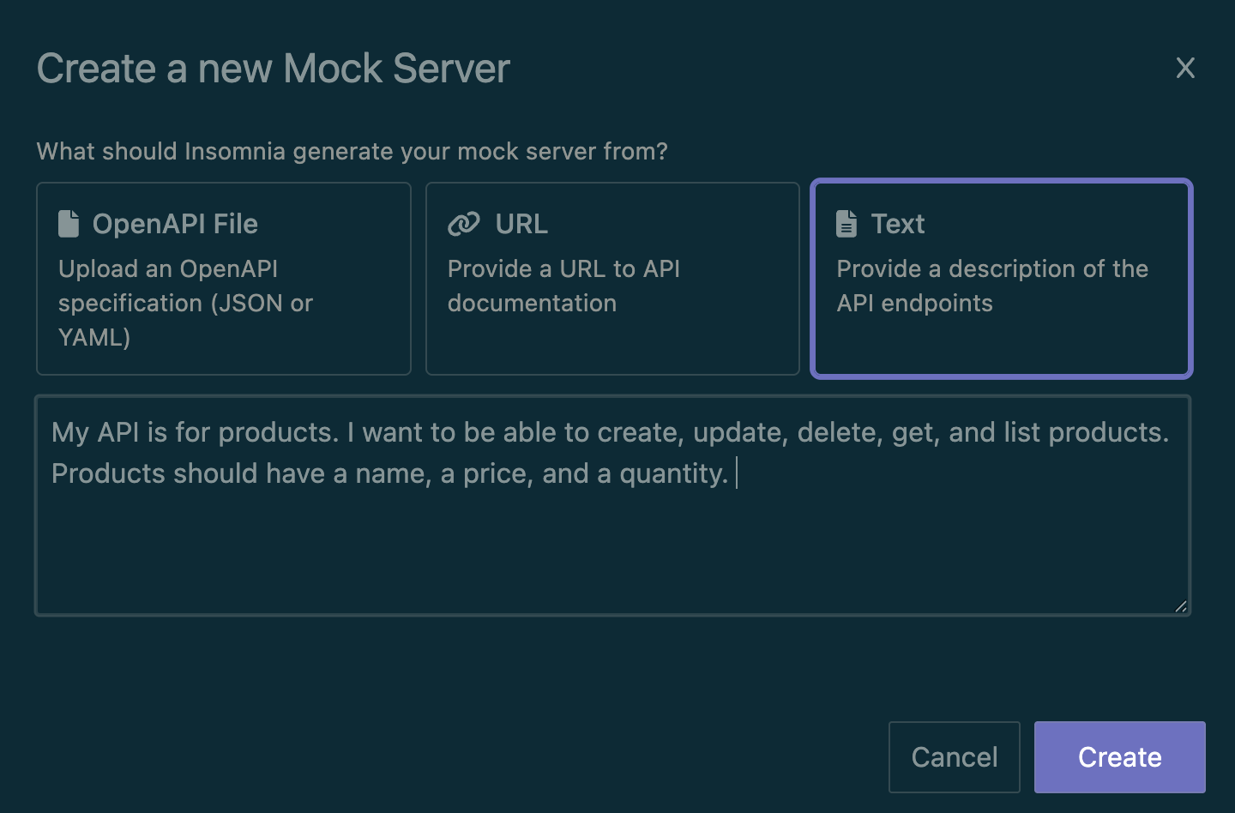
Task: Click the 'OpenAPI File' card title
Action: [x=175, y=224]
